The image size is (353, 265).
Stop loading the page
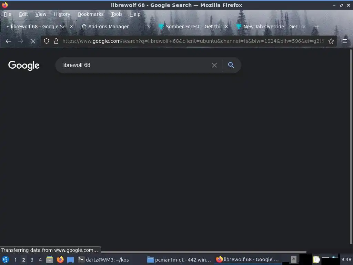coord(33,41)
